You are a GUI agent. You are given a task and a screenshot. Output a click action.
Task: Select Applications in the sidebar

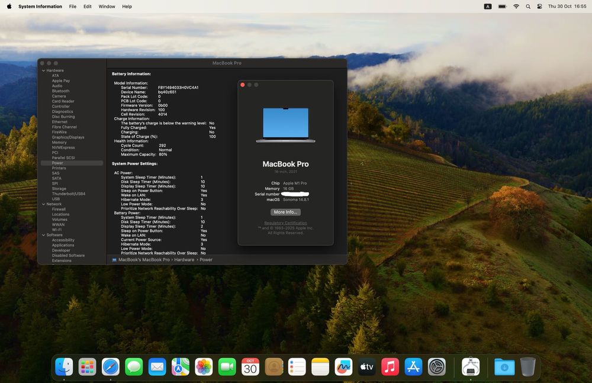(63, 245)
